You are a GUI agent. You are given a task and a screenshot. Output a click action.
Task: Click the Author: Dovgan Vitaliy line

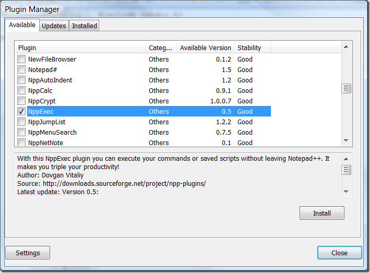(x=50, y=175)
